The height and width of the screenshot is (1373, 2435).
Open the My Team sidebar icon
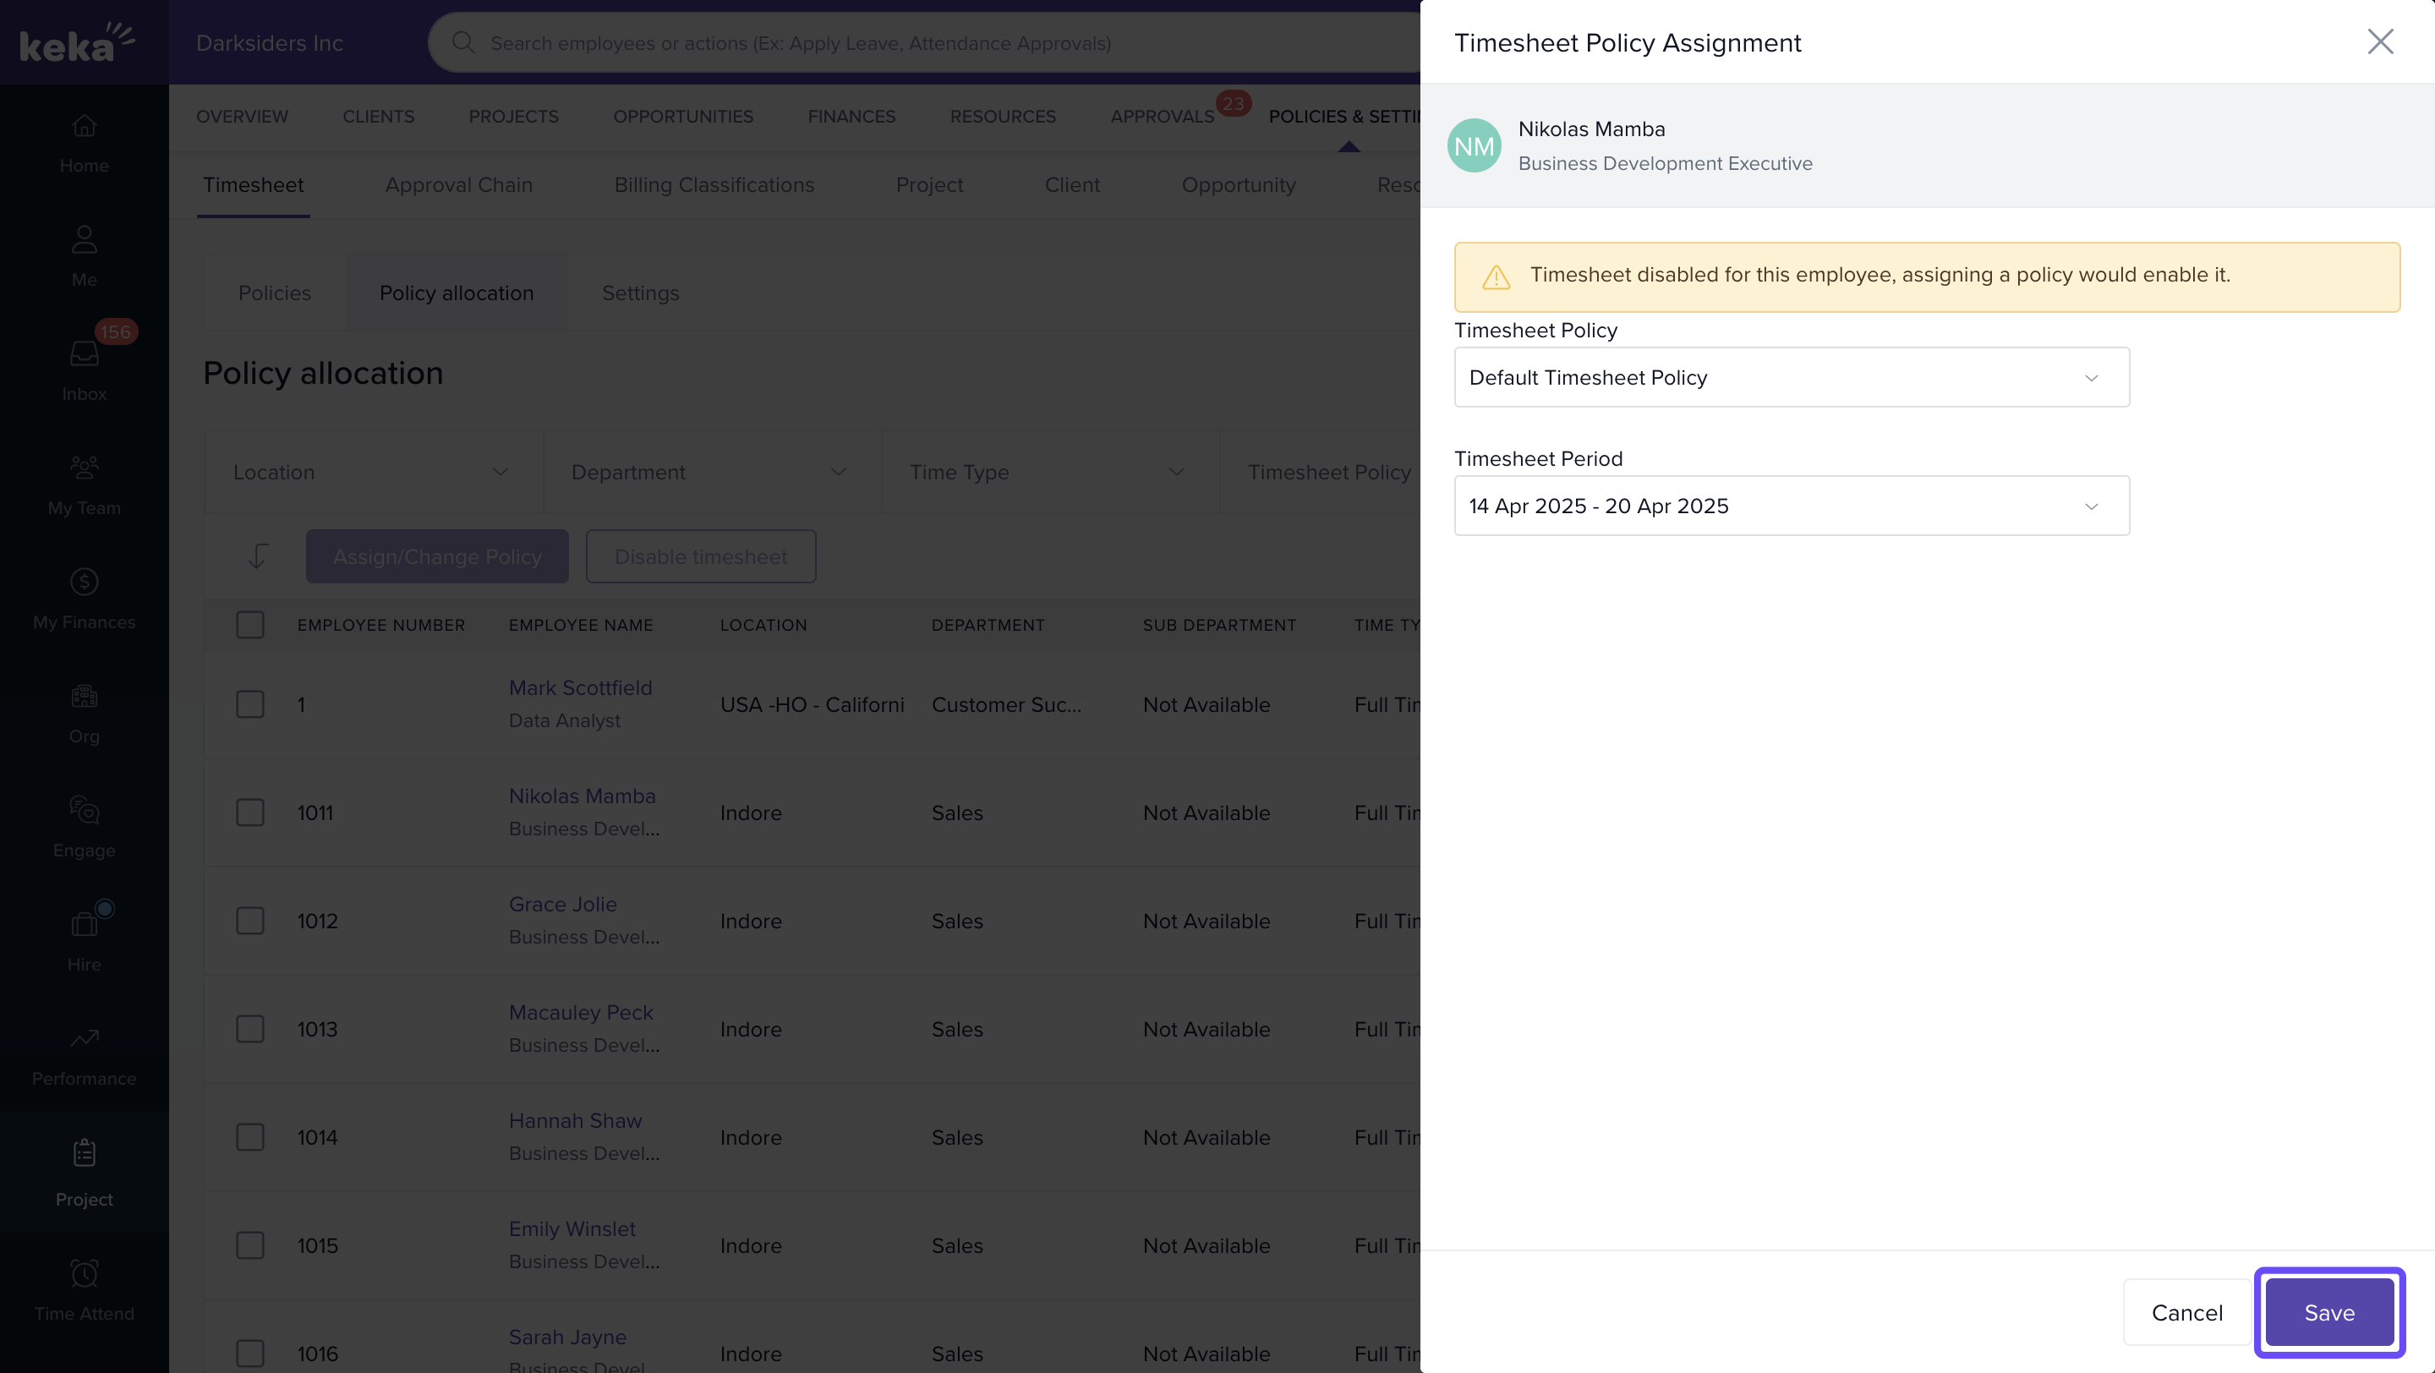tap(85, 468)
